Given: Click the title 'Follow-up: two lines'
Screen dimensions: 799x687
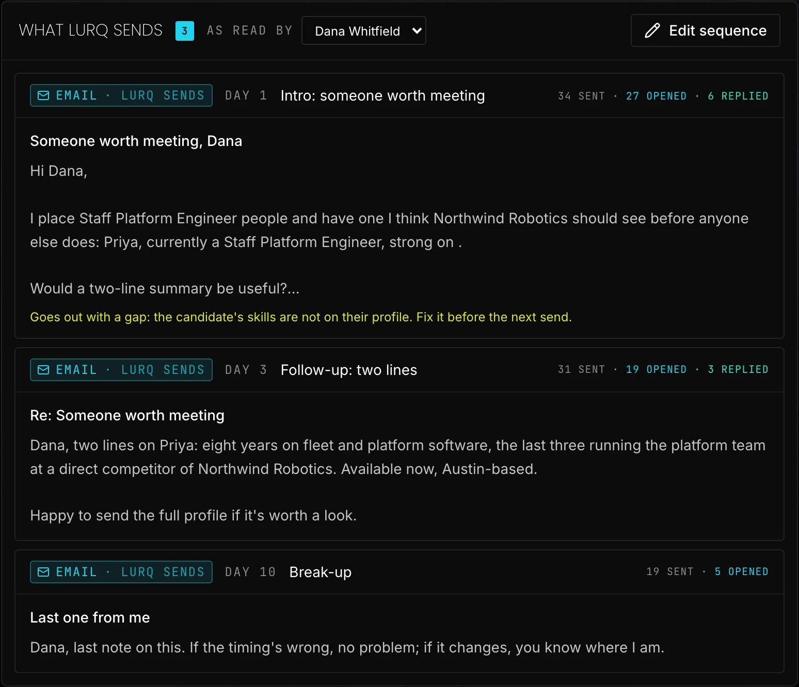Looking at the screenshot, I should [x=349, y=370].
